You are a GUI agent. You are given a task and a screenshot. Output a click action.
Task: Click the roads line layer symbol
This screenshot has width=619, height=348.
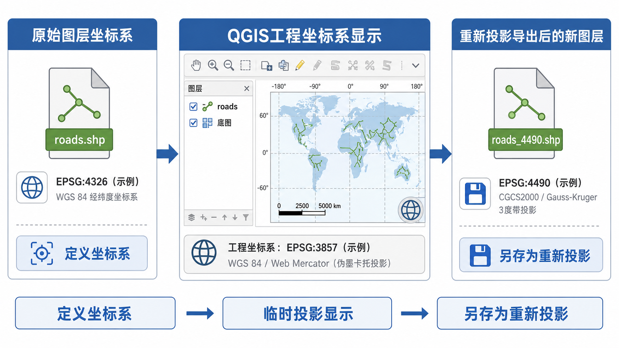(207, 107)
